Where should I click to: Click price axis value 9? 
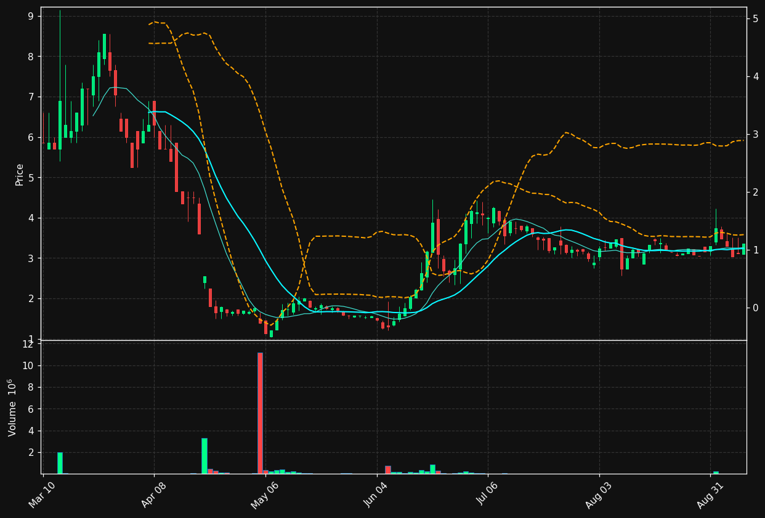pos(31,16)
